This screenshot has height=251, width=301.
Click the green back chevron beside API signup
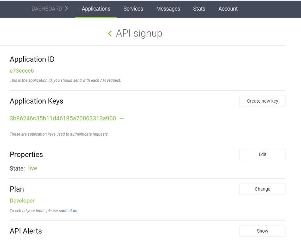[x=110, y=34]
